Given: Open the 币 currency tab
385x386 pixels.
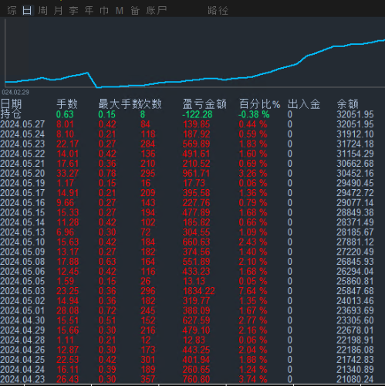Looking at the screenshot, I should (x=104, y=11).
